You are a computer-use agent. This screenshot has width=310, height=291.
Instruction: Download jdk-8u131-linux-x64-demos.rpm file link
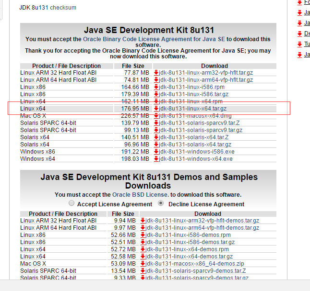[187, 249]
